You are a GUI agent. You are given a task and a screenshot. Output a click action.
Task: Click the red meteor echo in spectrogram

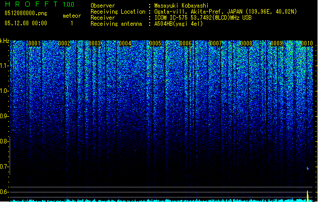(x=308, y=168)
